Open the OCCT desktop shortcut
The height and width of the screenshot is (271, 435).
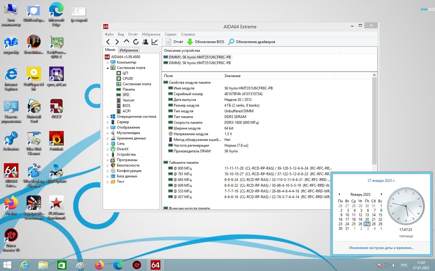(x=56, y=109)
